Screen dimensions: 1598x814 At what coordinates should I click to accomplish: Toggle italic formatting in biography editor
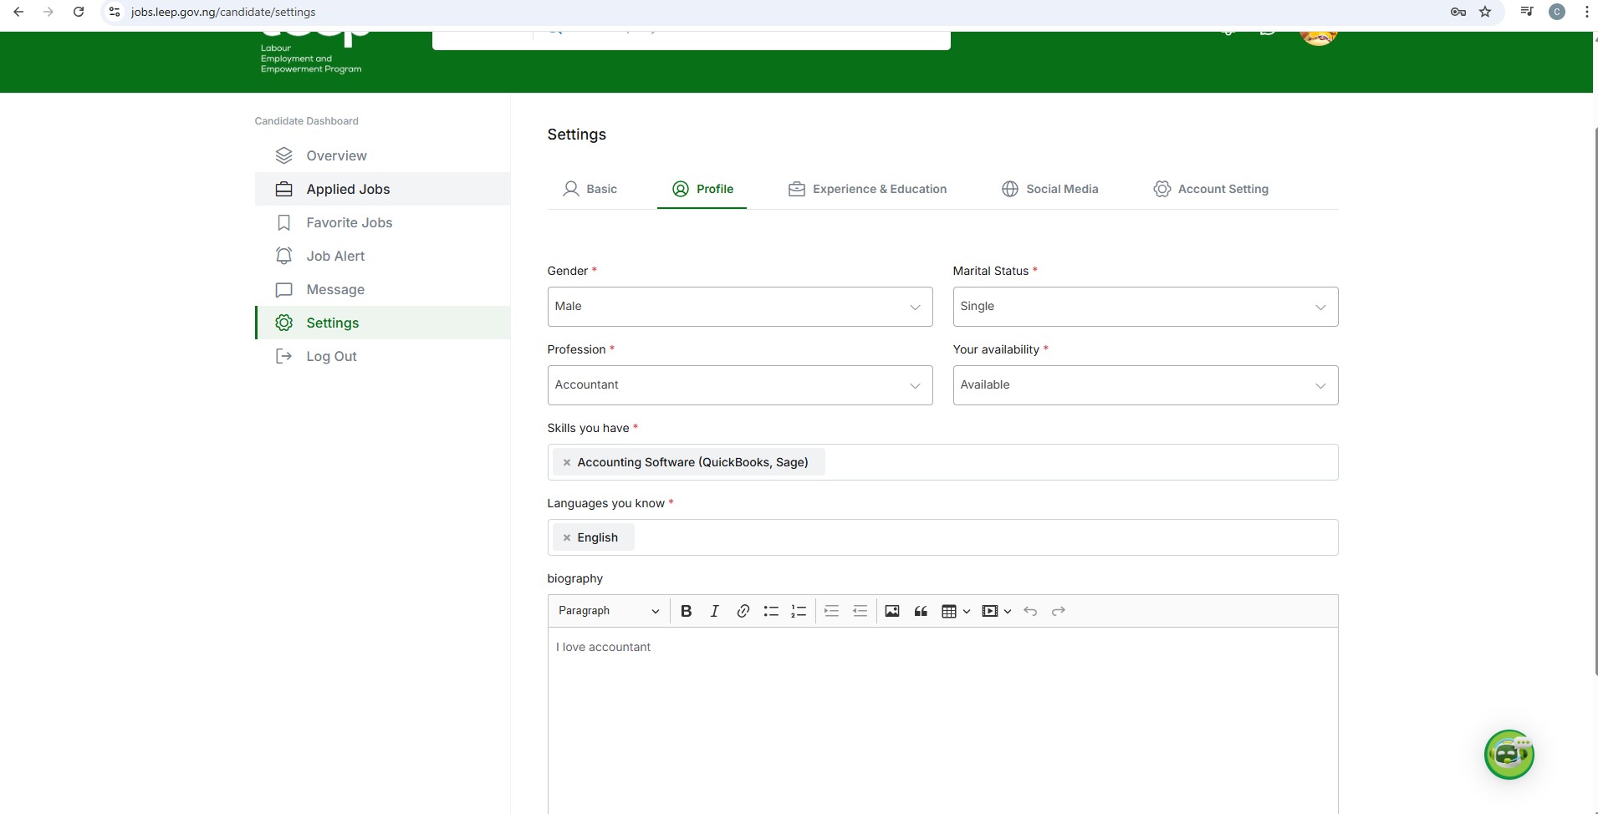tap(714, 611)
